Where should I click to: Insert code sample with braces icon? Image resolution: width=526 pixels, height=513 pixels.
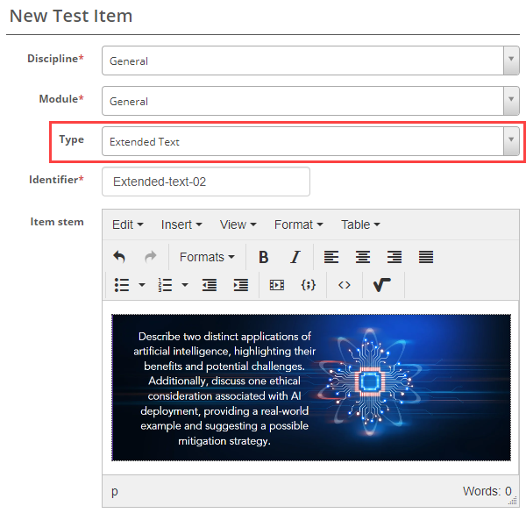click(x=309, y=285)
